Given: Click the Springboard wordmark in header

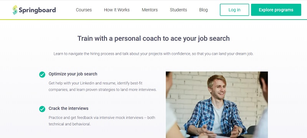Looking at the screenshot, I should (x=37, y=10).
